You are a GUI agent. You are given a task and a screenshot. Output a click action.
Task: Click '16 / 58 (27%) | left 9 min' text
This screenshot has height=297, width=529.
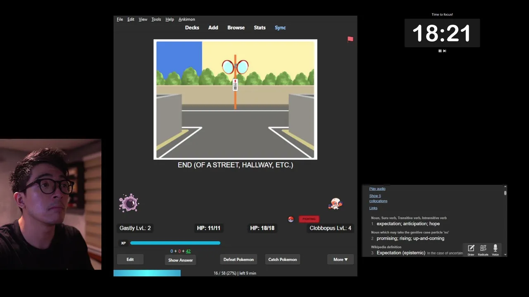(235, 273)
